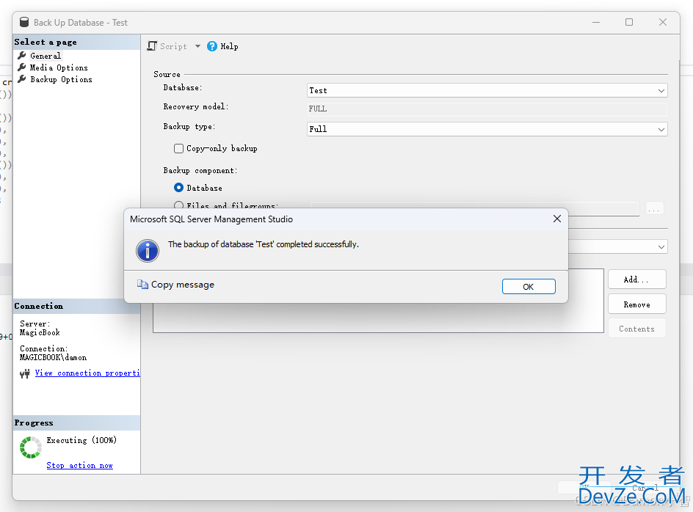This screenshot has height=512, width=693.
Task: Open View connection properties link
Action: coord(87,373)
